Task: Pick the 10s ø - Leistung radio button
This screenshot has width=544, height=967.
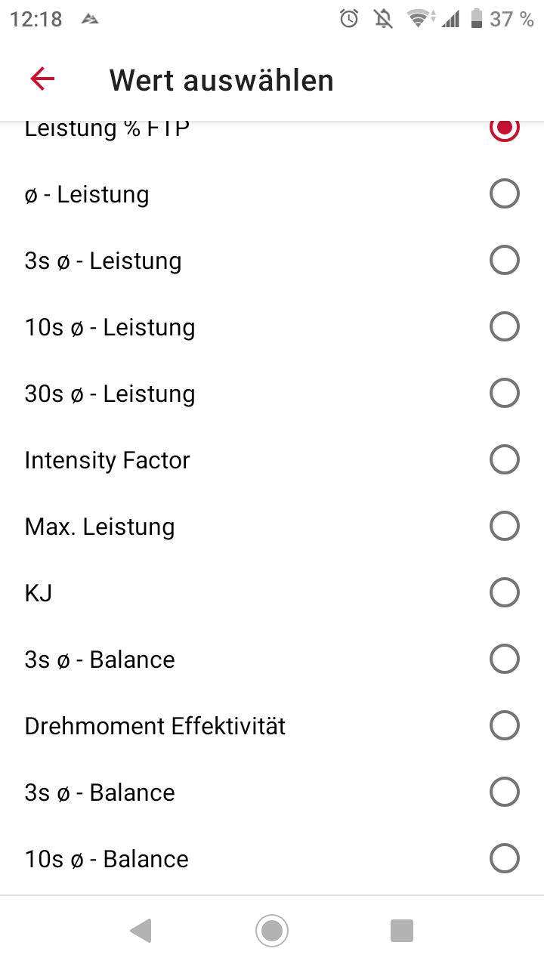Action: tap(504, 327)
